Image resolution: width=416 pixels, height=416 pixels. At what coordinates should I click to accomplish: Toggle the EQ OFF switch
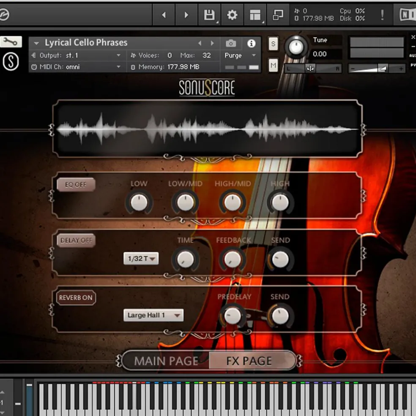coord(76,185)
